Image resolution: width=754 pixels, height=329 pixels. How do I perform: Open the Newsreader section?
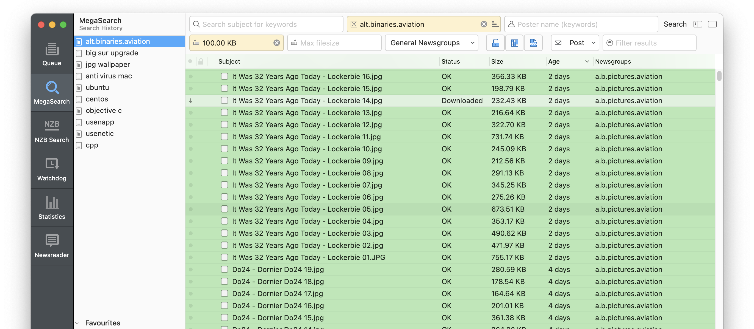coord(52,246)
